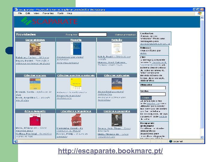Click the red Arte e desporto book cover
This screenshot has height=162, width=216.
click(x=35, y=120)
